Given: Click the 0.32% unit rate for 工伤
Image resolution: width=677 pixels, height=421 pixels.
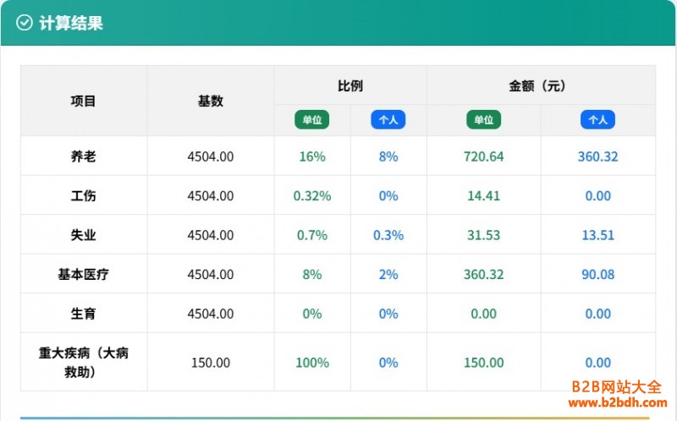Looking at the screenshot, I should (x=311, y=195).
